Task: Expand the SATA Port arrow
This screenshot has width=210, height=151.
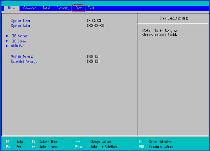Action: click(x=7, y=46)
